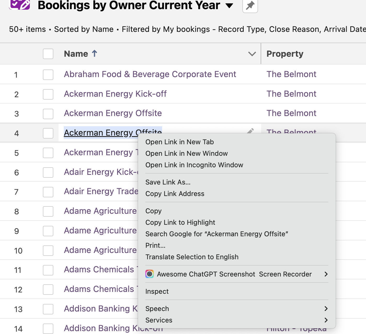366x334 pixels.
Task: Open the Adams Chemicals booking in row 12
Action: click(101, 289)
